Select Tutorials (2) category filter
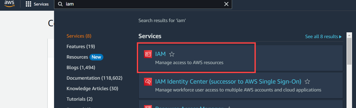The height and width of the screenshot is (108, 356). [x=80, y=99]
